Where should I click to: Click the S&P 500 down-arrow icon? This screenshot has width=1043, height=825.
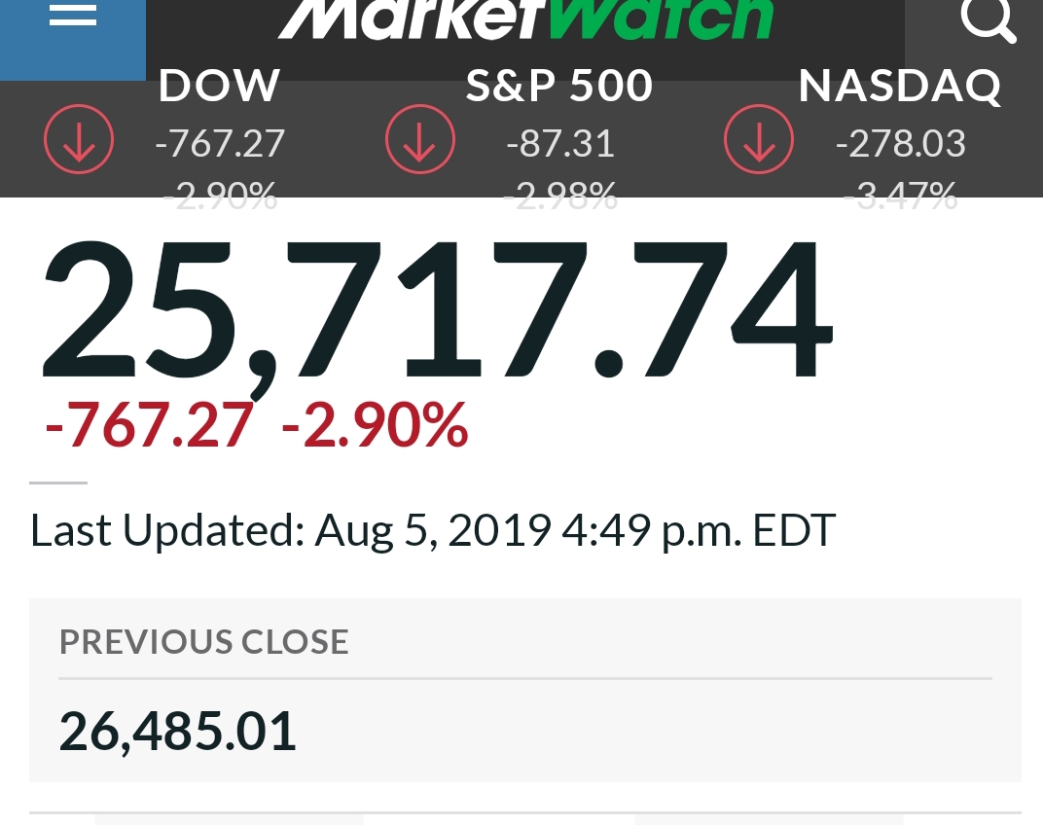[419, 139]
